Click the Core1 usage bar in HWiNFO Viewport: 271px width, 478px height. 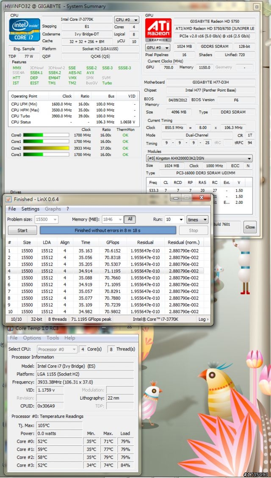[x=46, y=142]
